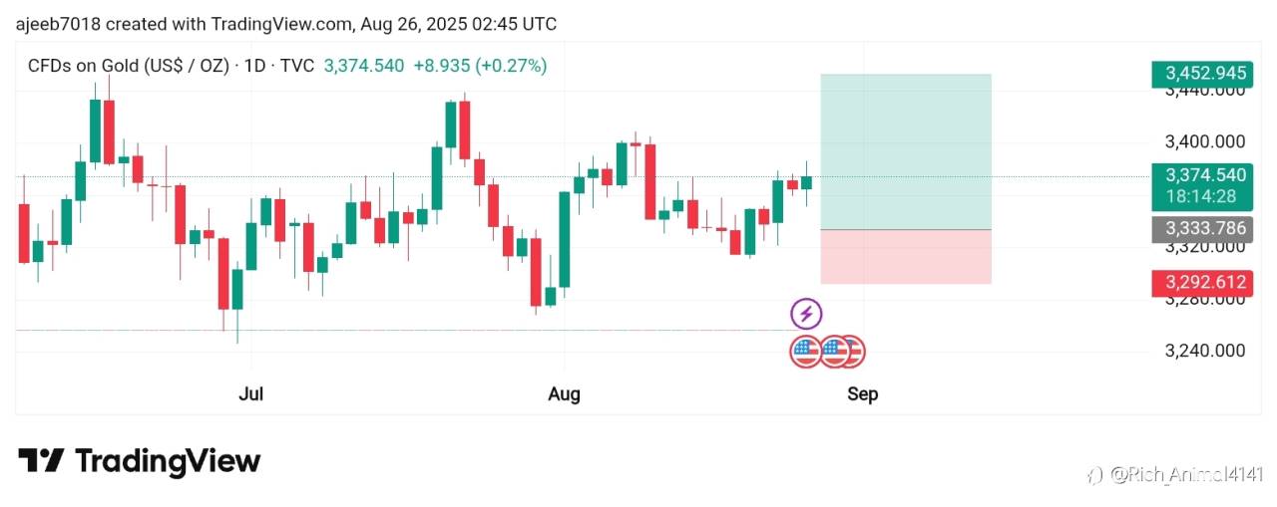
Task: Click the 3,240.000 price scale label
Action: (1207, 351)
